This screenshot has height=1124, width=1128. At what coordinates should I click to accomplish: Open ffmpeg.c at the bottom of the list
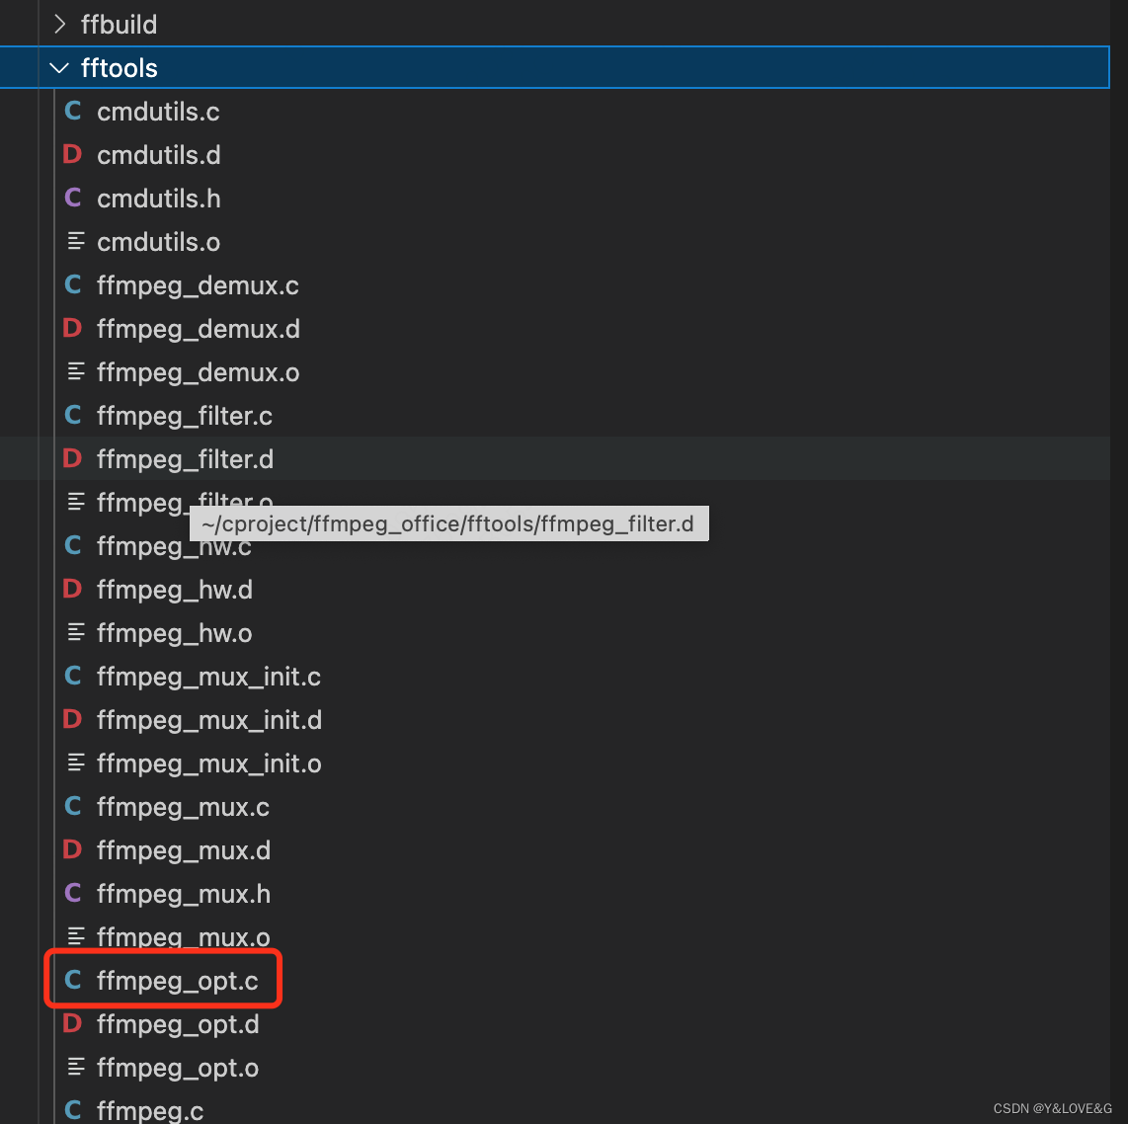(150, 1109)
